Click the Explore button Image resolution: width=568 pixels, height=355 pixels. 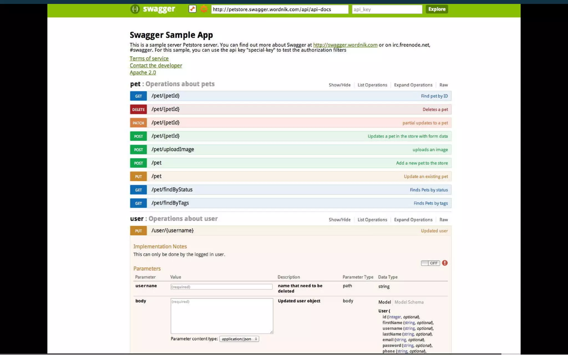pos(437,9)
